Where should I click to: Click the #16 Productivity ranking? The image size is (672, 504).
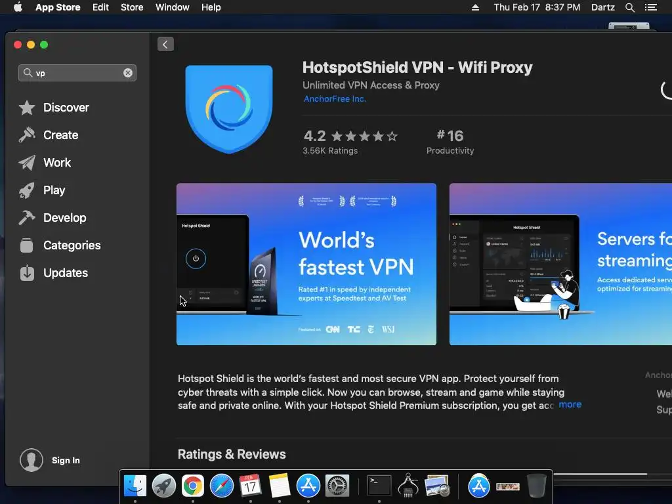tap(450, 142)
